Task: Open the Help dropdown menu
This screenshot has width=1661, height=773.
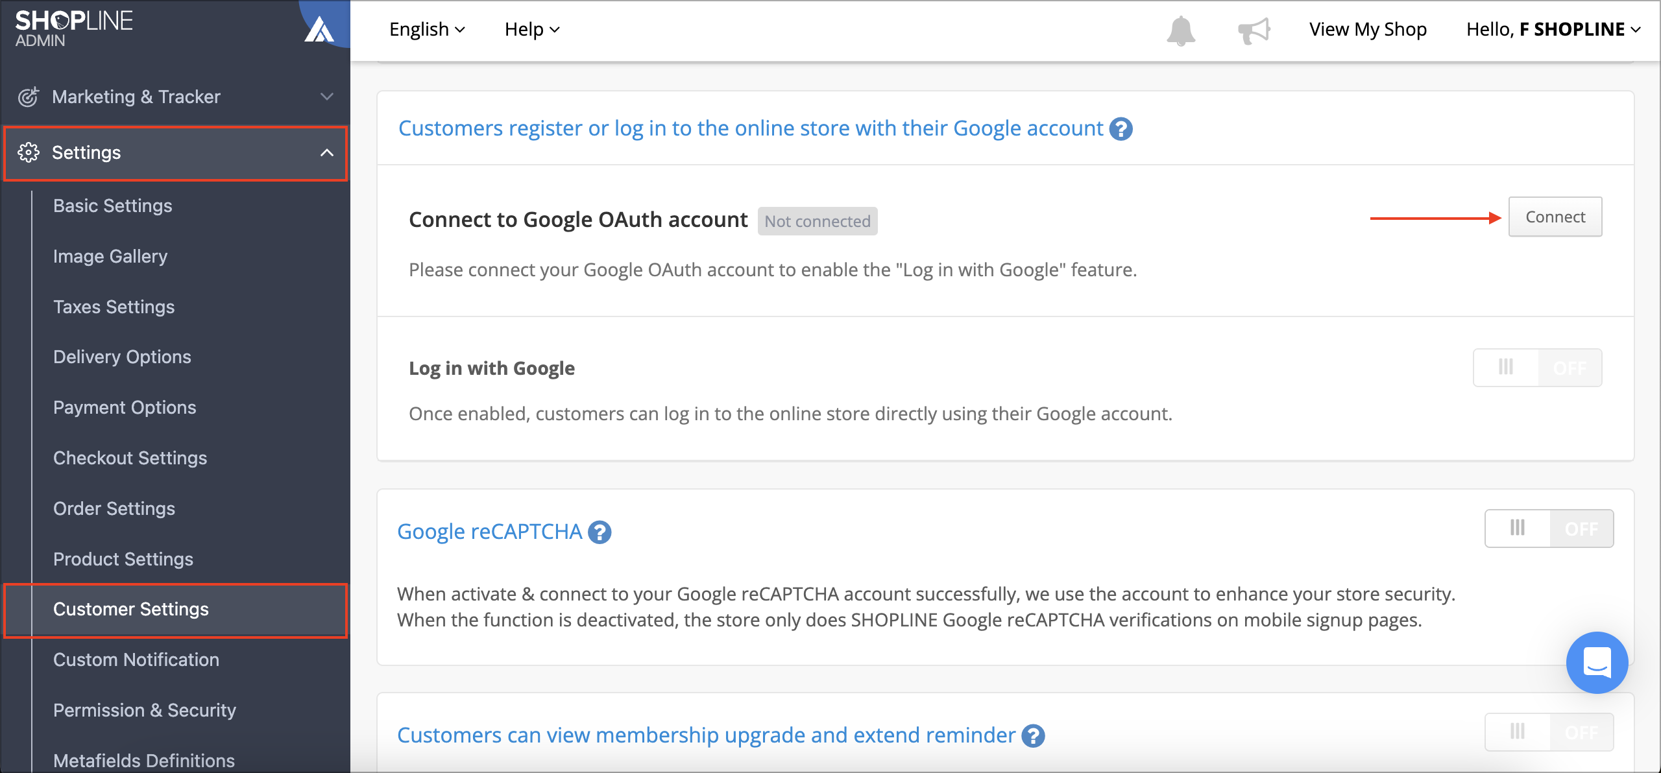Action: point(532,29)
